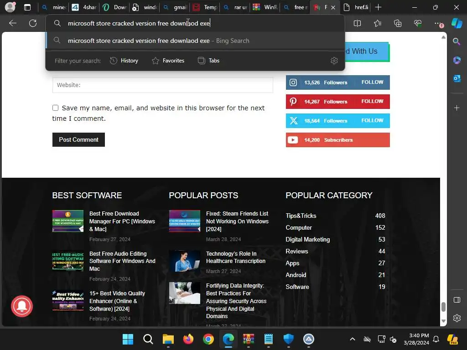
Task: Launch Firefox from the taskbar
Action: pyautogui.click(x=188, y=339)
